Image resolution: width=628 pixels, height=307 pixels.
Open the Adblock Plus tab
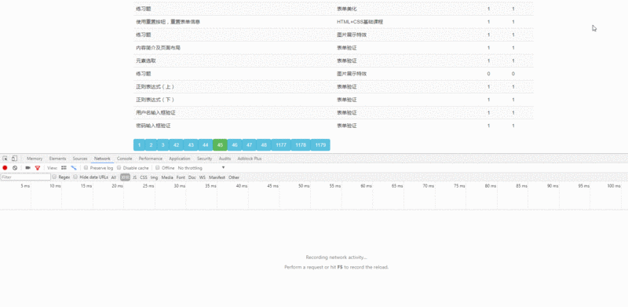[x=249, y=159]
